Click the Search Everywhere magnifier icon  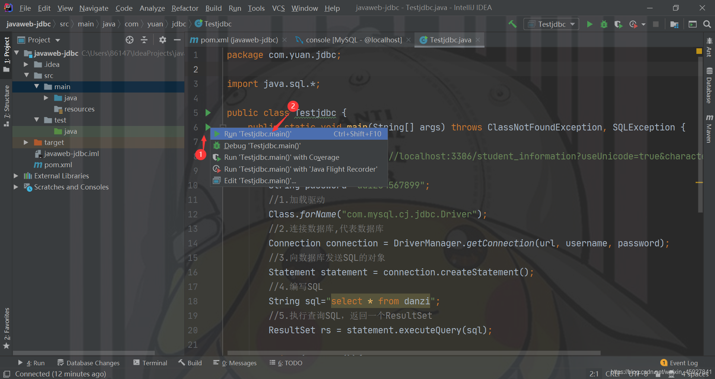point(707,24)
